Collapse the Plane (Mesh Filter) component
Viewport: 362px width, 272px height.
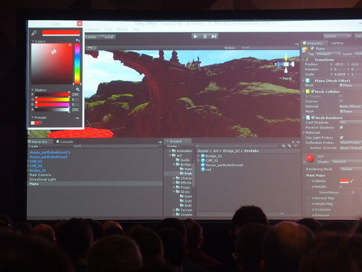(303, 80)
